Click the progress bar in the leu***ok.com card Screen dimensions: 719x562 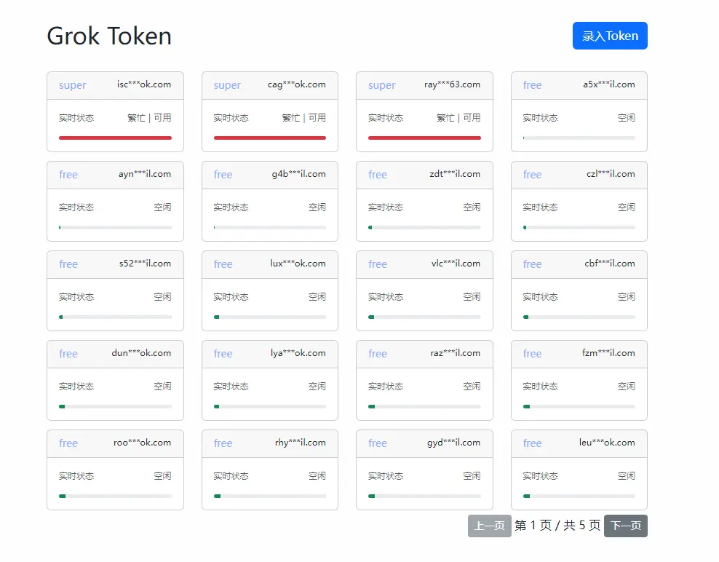point(579,496)
